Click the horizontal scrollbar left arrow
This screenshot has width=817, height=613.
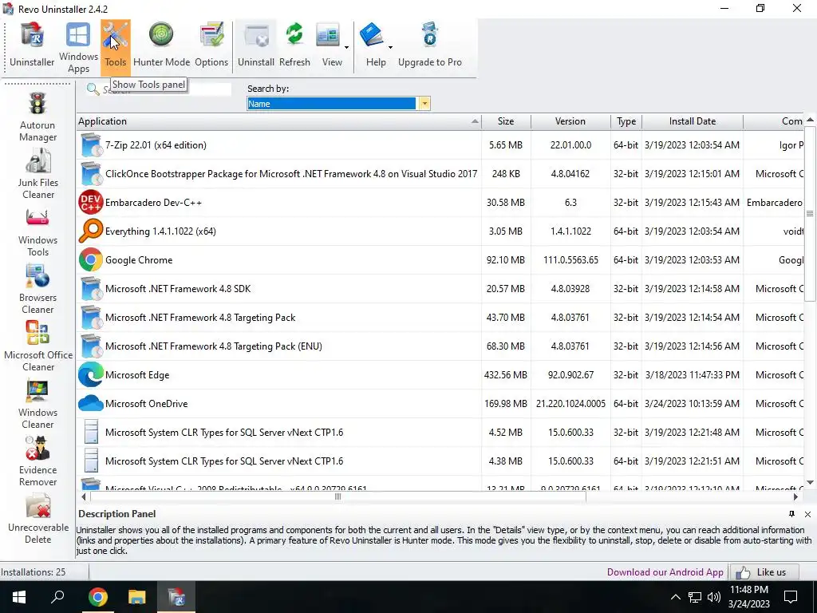84,496
